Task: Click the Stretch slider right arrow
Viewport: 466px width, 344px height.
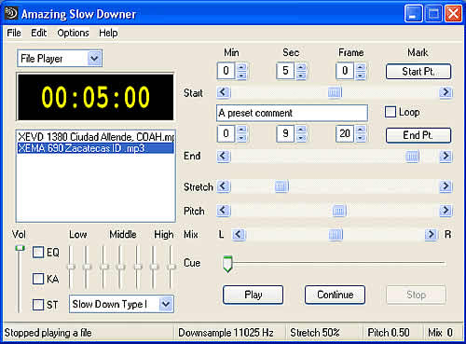Action: (x=445, y=186)
